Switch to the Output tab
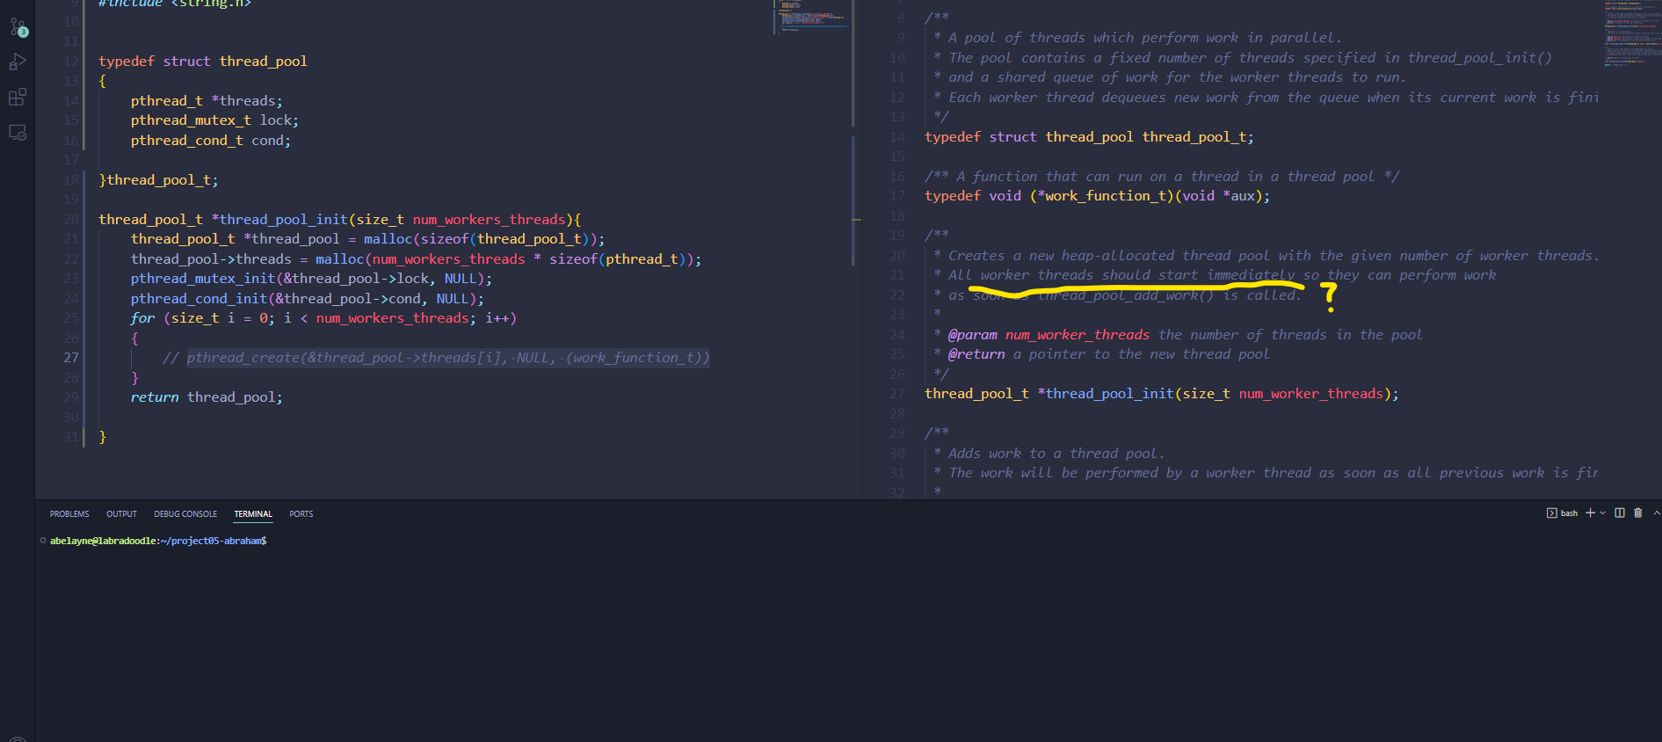This screenshot has height=742, width=1662. click(121, 514)
